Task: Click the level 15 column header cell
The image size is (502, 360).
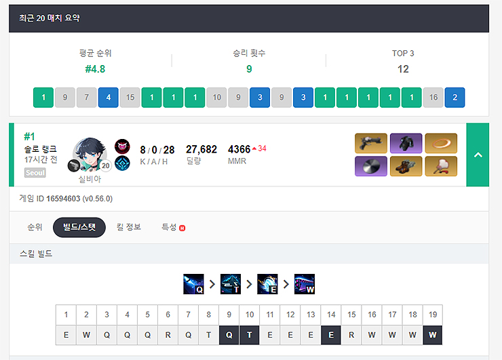Action: click(351, 315)
